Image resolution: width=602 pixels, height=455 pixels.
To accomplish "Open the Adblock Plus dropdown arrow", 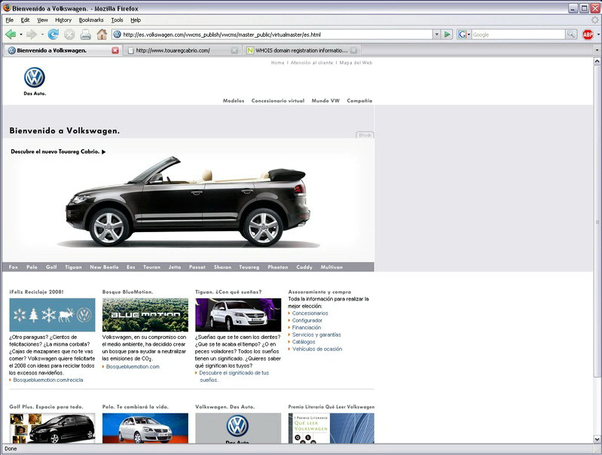I will [597, 35].
